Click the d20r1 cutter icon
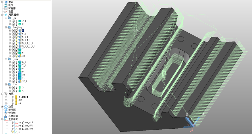This screenshot has height=134, width=252. click(16, 97)
